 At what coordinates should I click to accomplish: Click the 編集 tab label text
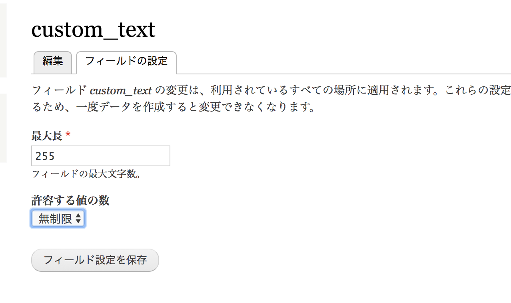(x=52, y=62)
